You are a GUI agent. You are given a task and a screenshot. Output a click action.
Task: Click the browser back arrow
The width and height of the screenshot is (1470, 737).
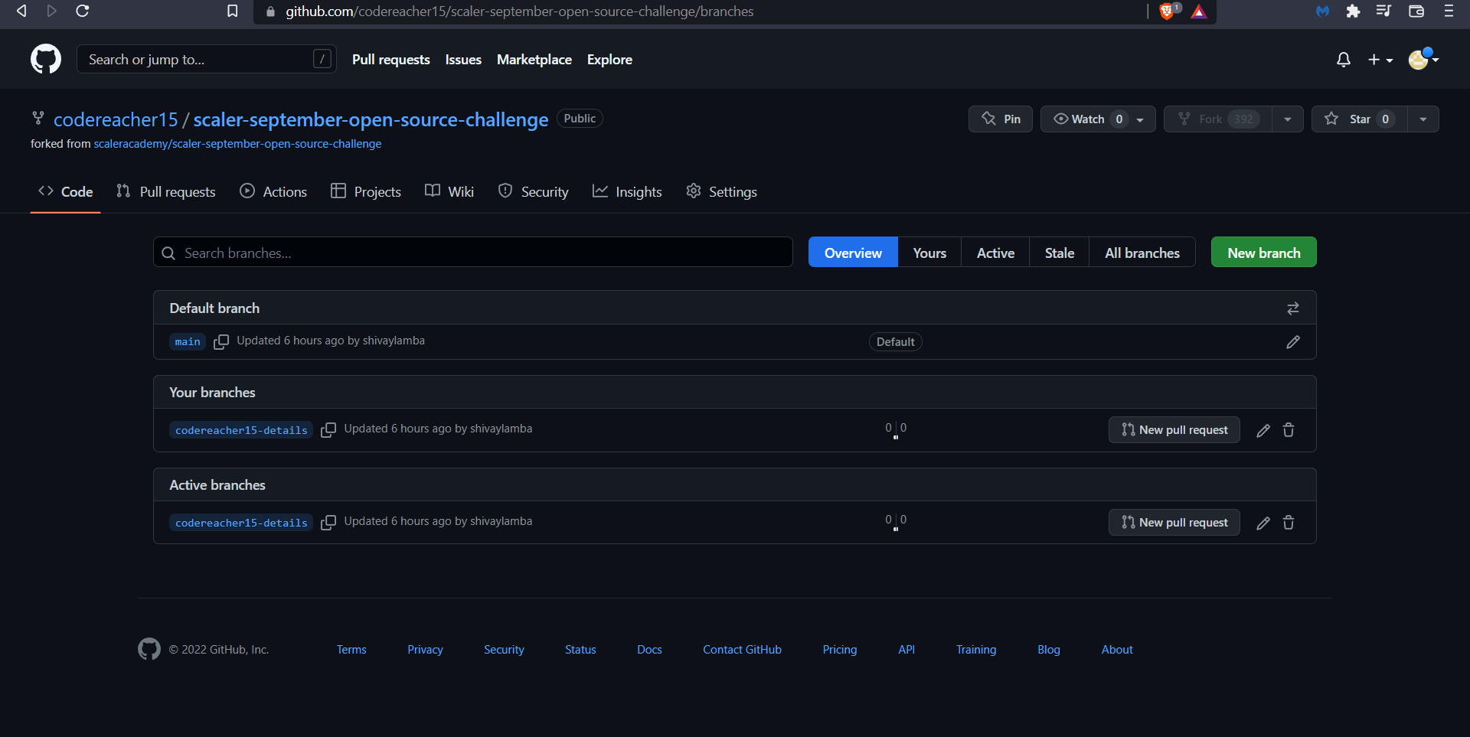[21, 11]
